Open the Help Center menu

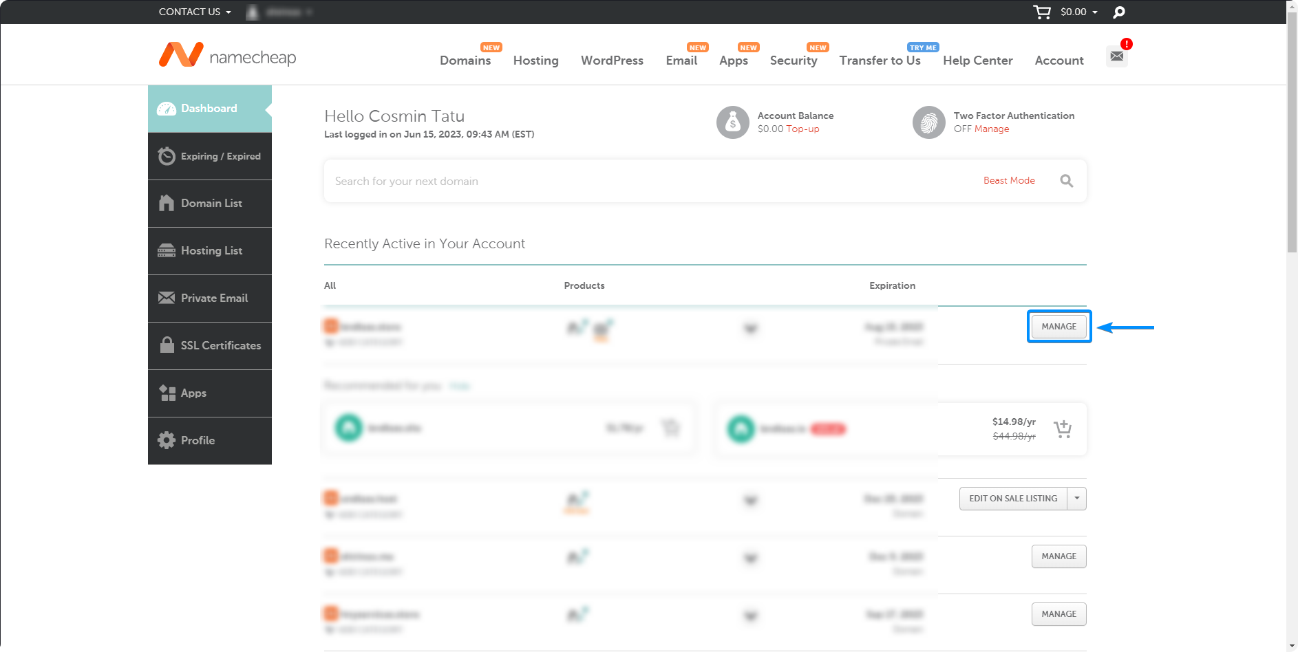[x=977, y=61]
